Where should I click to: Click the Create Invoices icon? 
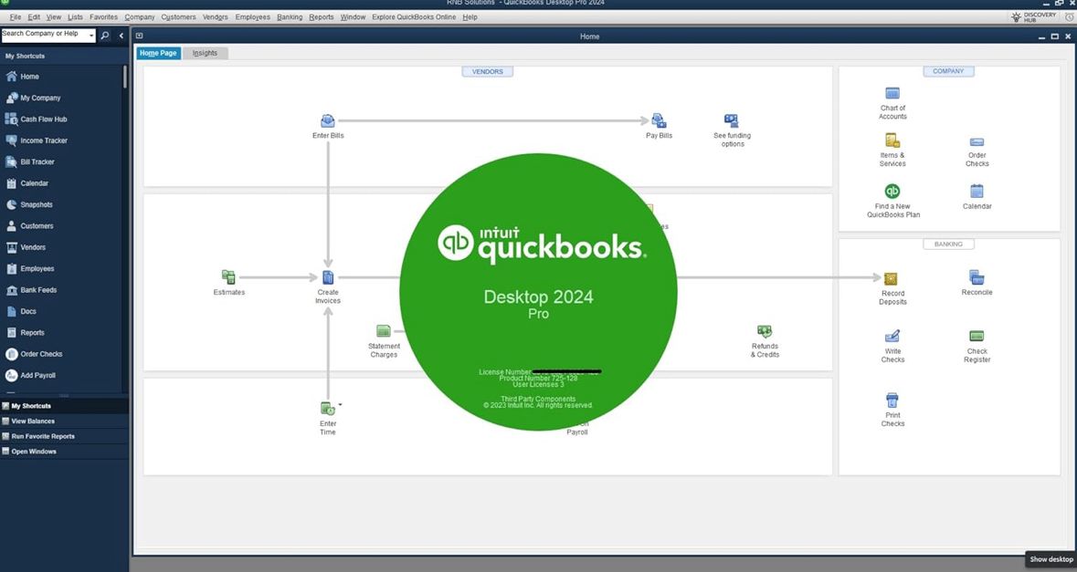328,277
